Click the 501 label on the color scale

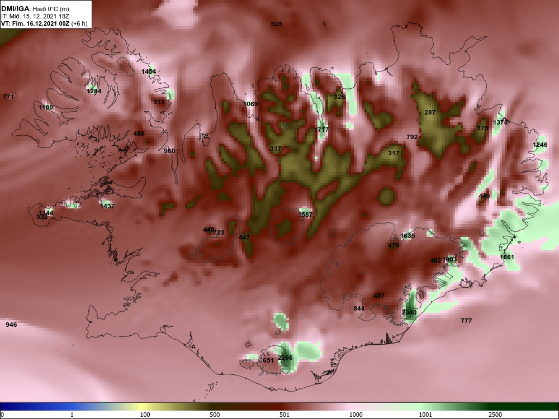click(x=285, y=415)
